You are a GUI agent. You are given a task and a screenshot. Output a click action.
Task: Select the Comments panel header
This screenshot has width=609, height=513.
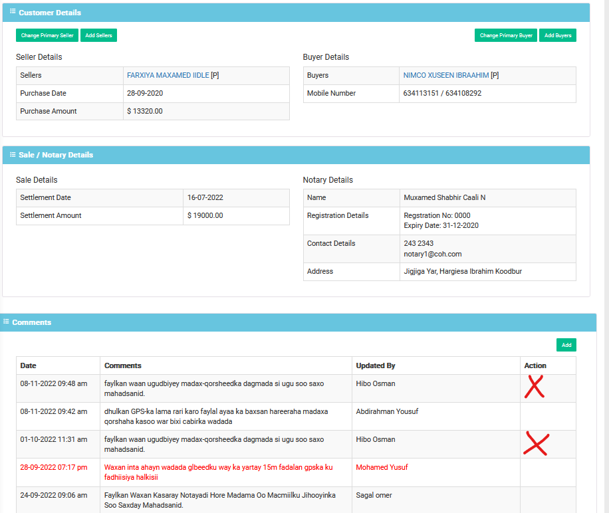[298, 322]
